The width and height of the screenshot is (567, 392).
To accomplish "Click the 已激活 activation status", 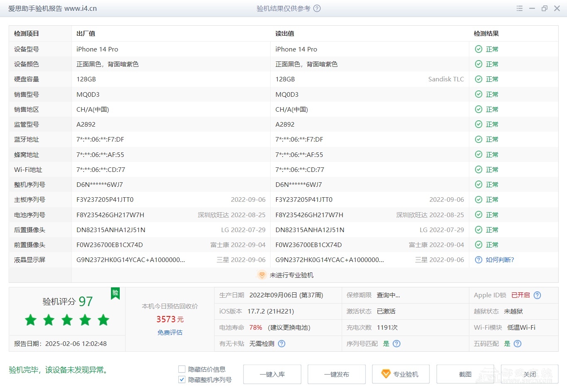I will point(386,311).
